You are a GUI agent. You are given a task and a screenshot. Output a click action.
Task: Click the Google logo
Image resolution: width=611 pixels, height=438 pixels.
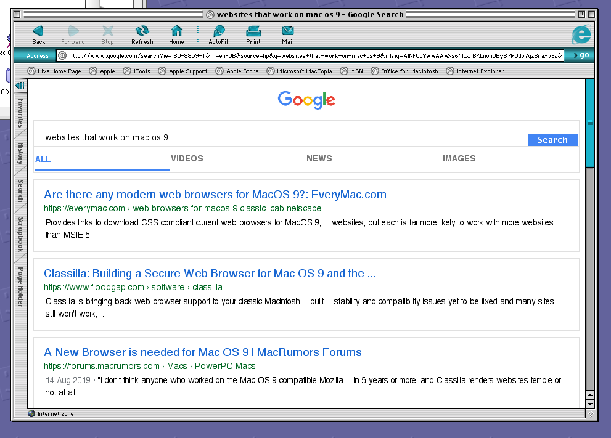pyautogui.click(x=306, y=100)
